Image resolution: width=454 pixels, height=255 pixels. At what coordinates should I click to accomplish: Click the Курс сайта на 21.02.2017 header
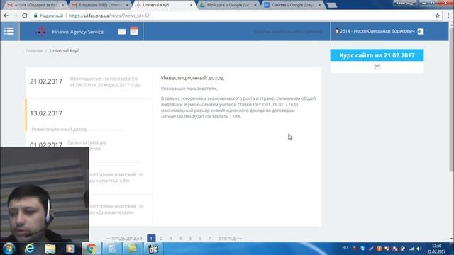[377, 55]
